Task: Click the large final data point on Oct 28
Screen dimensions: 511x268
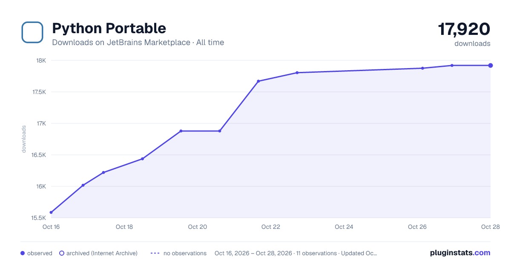Action: point(491,66)
